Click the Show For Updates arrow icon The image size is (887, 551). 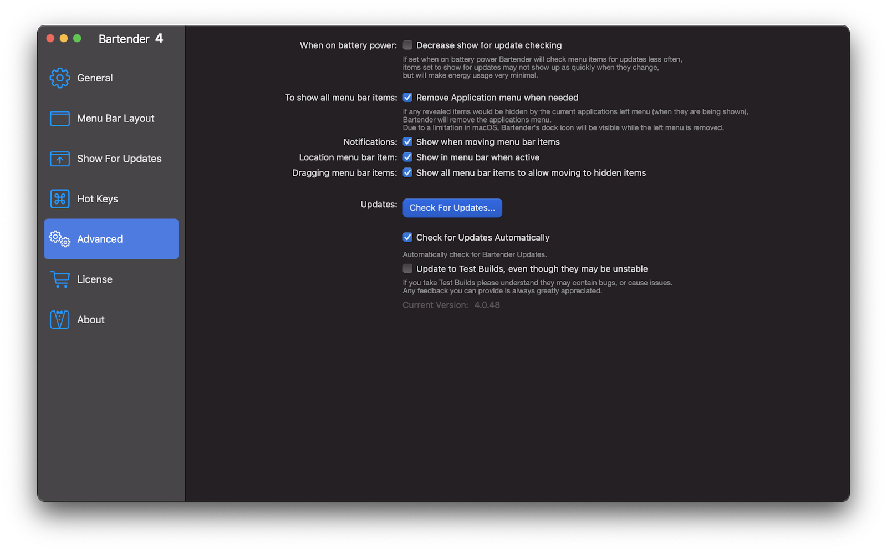coord(60,159)
